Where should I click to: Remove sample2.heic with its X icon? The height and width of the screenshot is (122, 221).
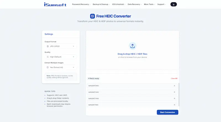click(x=175, y=98)
